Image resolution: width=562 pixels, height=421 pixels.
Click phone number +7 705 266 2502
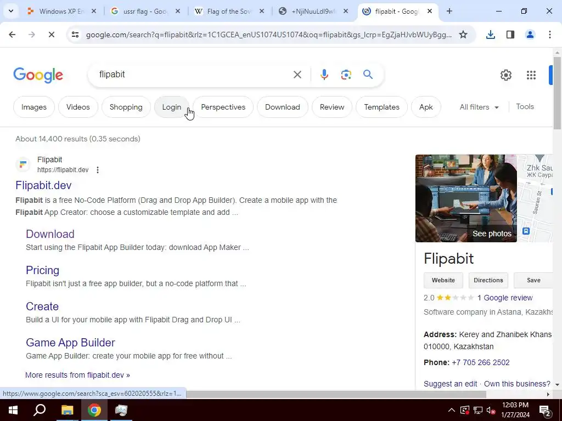(x=481, y=362)
